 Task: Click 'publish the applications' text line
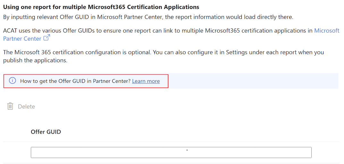point(35,60)
